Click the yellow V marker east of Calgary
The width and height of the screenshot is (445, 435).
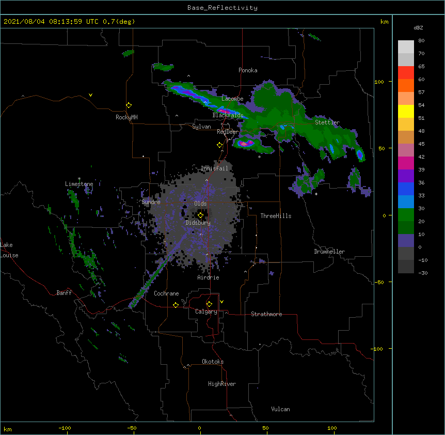point(221,302)
